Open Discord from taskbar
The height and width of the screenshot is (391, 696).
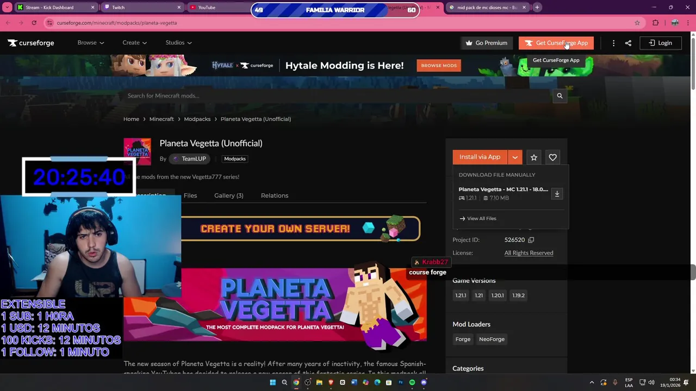pyautogui.click(x=424, y=382)
